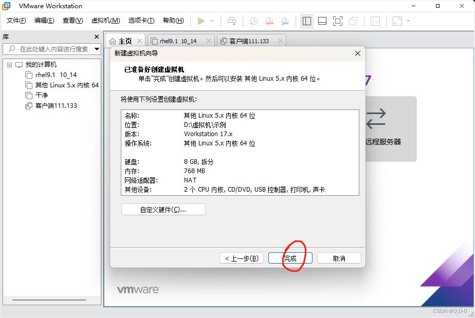Open the 查看(V) menu
The height and width of the screenshot is (318, 475).
coord(72,21)
